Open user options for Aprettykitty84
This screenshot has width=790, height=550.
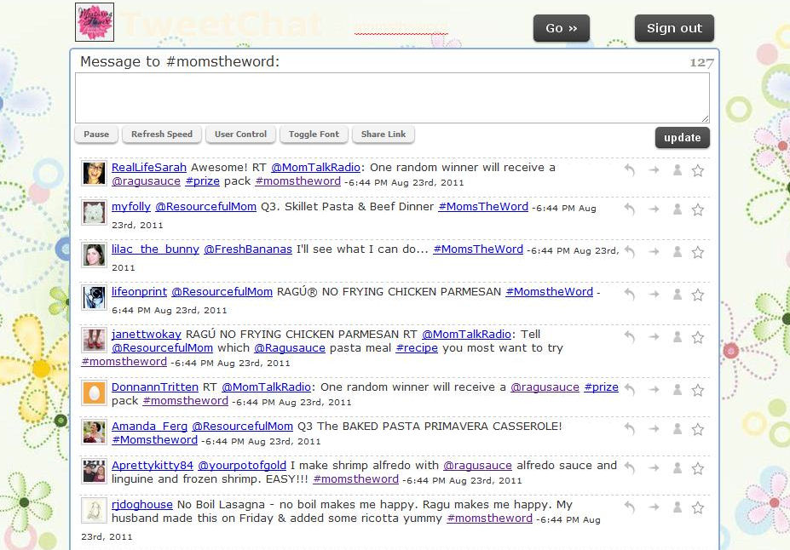tap(678, 468)
